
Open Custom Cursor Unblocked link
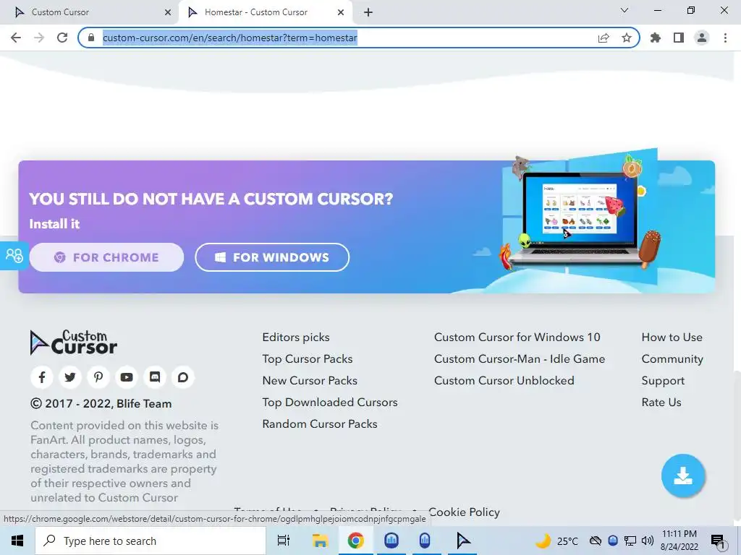[504, 381]
